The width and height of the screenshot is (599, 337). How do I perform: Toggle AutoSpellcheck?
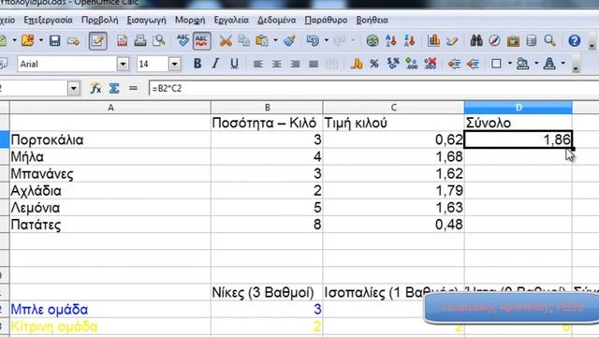201,40
